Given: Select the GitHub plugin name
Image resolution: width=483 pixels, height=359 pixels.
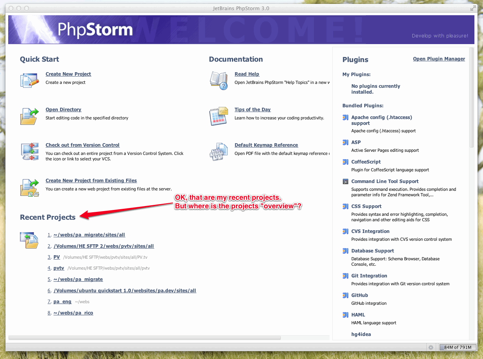Looking at the screenshot, I should click(x=360, y=295).
